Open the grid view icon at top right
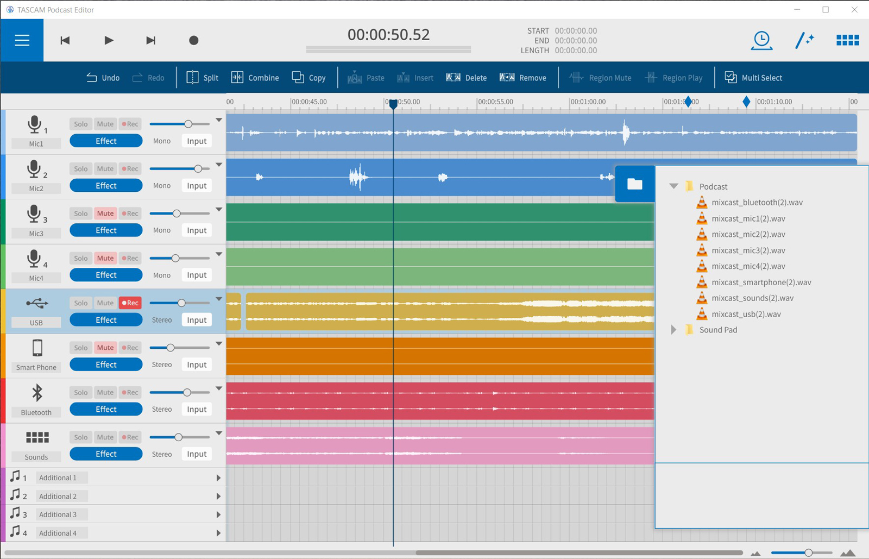 [x=847, y=40]
